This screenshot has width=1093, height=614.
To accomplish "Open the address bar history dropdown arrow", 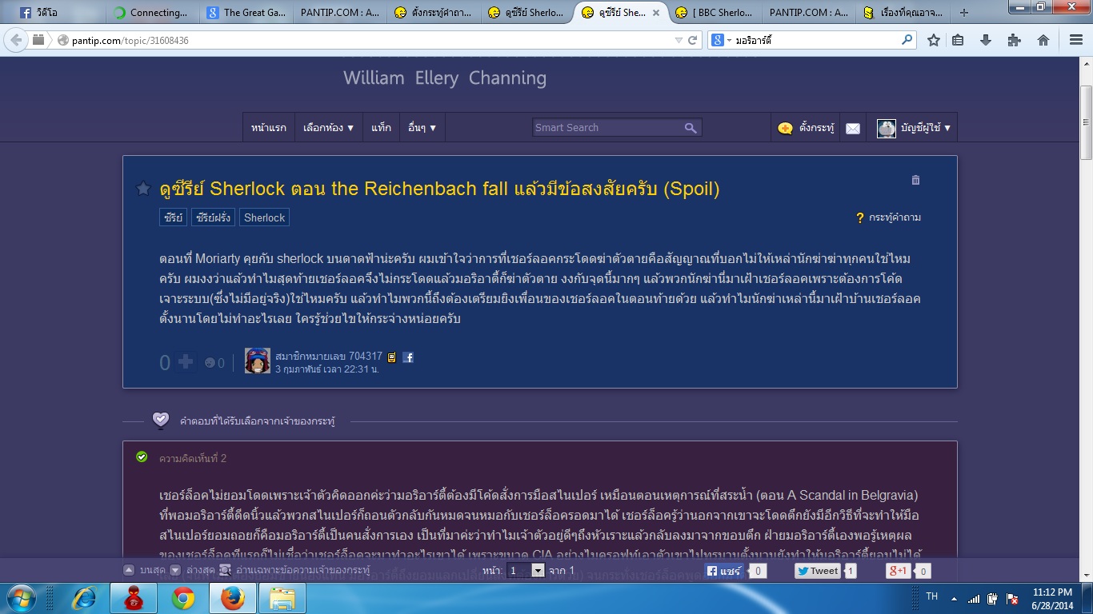I will click(x=679, y=40).
